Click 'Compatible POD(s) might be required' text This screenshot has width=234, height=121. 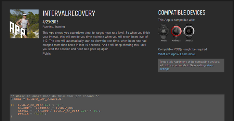coord(183,49)
